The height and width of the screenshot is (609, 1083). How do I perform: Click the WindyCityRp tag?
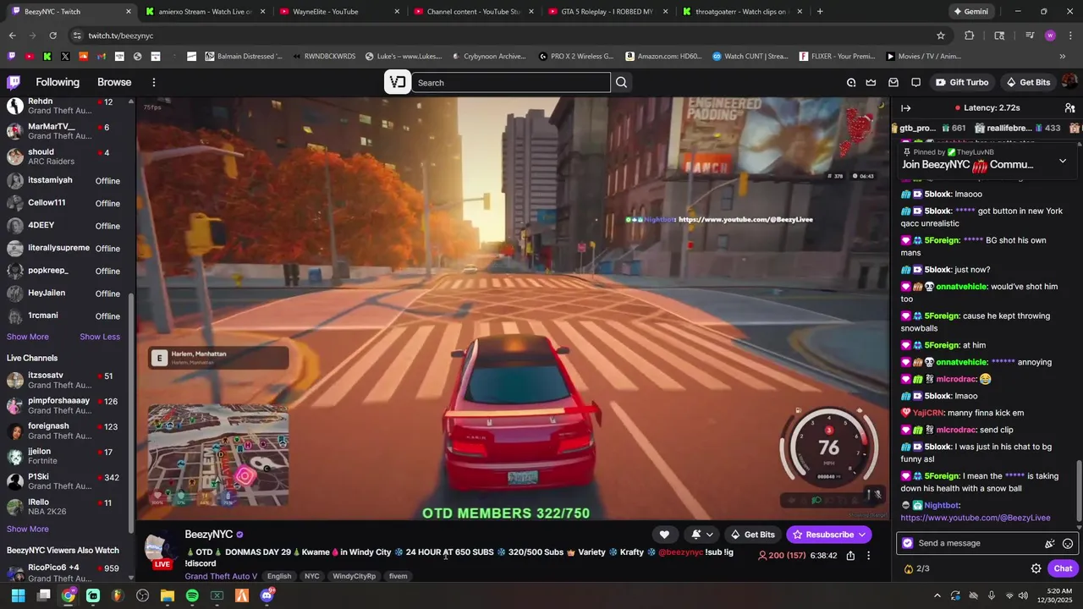(354, 576)
